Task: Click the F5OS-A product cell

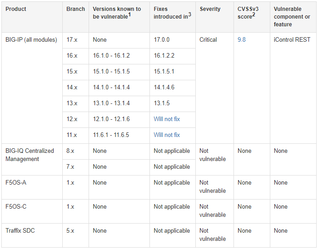Action: click(16, 183)
